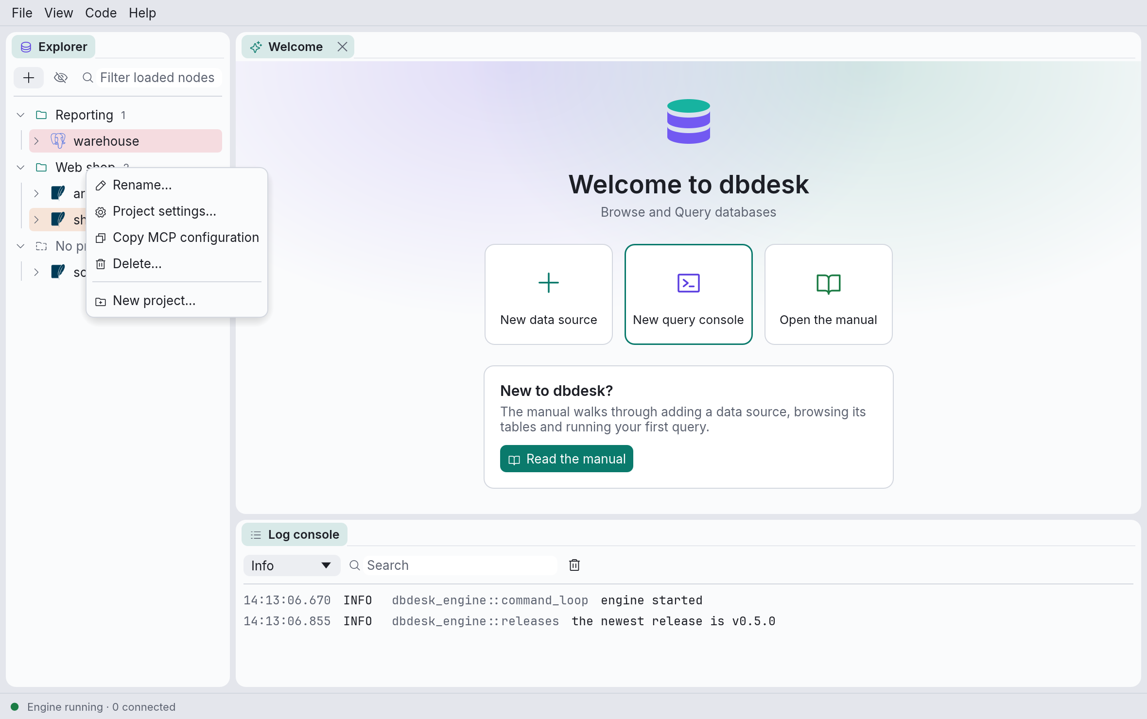Select Copy MCP configuration menu entry
The width and height of the screenshot is (1147, 719).
[177, 238]
